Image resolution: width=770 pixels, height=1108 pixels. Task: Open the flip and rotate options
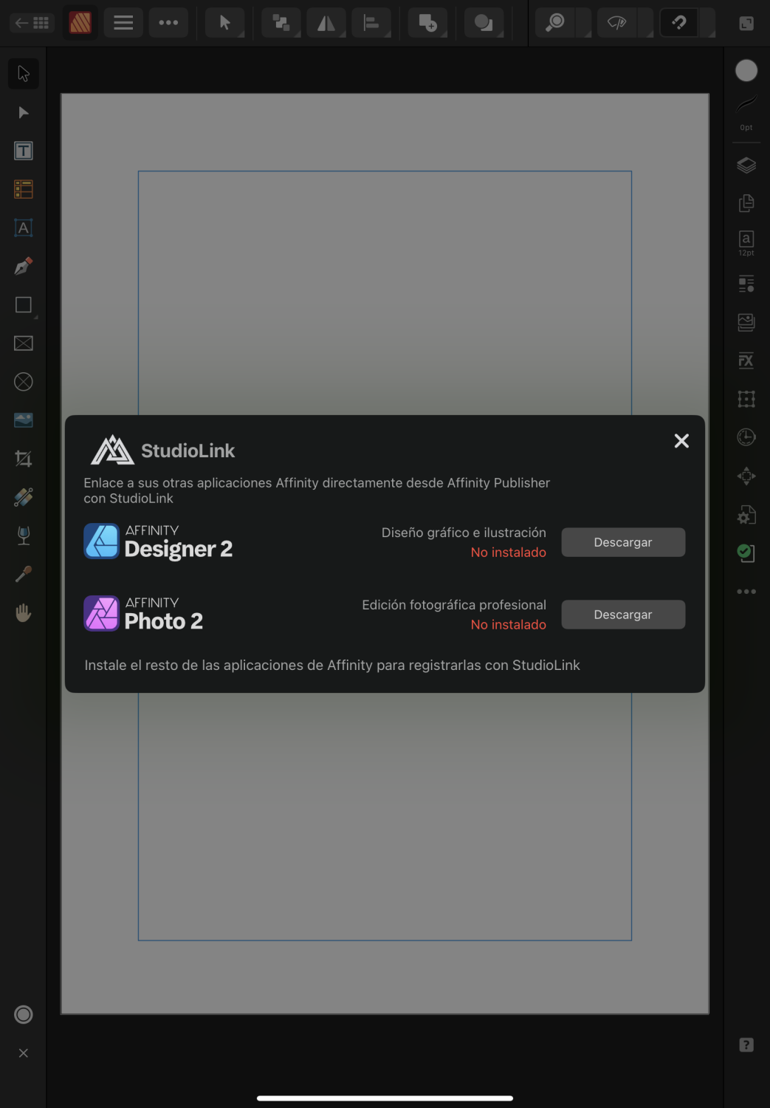326,23
